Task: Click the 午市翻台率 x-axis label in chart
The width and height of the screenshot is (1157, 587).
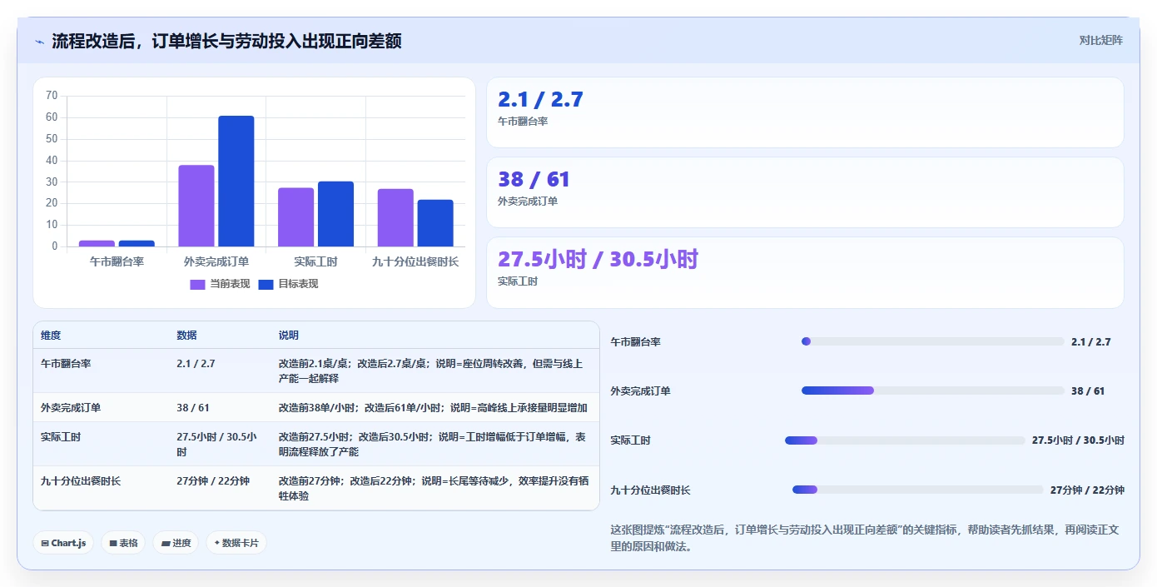Action: (117, 261)
